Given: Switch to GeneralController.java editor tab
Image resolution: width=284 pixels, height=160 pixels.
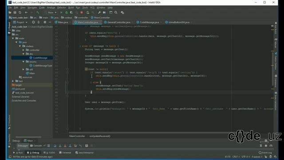Looking at the screenshot, I should [x=119, y=22].
